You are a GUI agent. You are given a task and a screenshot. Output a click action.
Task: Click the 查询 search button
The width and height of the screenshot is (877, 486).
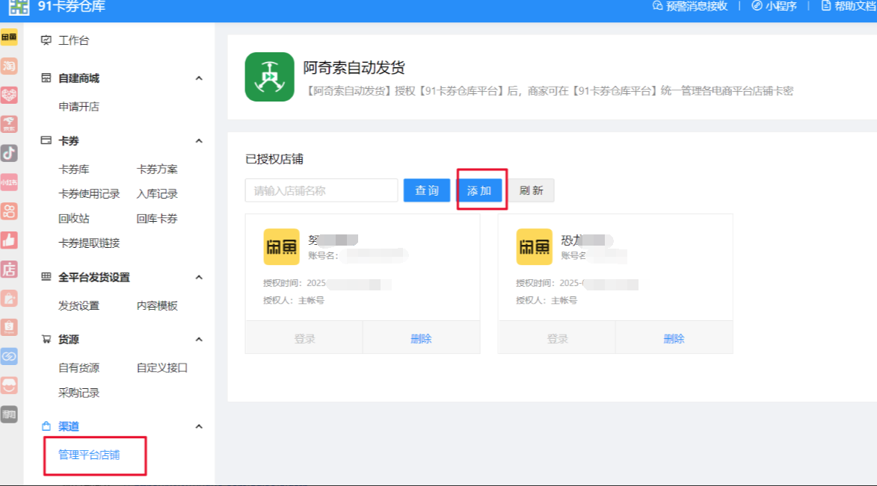point(427,190)
